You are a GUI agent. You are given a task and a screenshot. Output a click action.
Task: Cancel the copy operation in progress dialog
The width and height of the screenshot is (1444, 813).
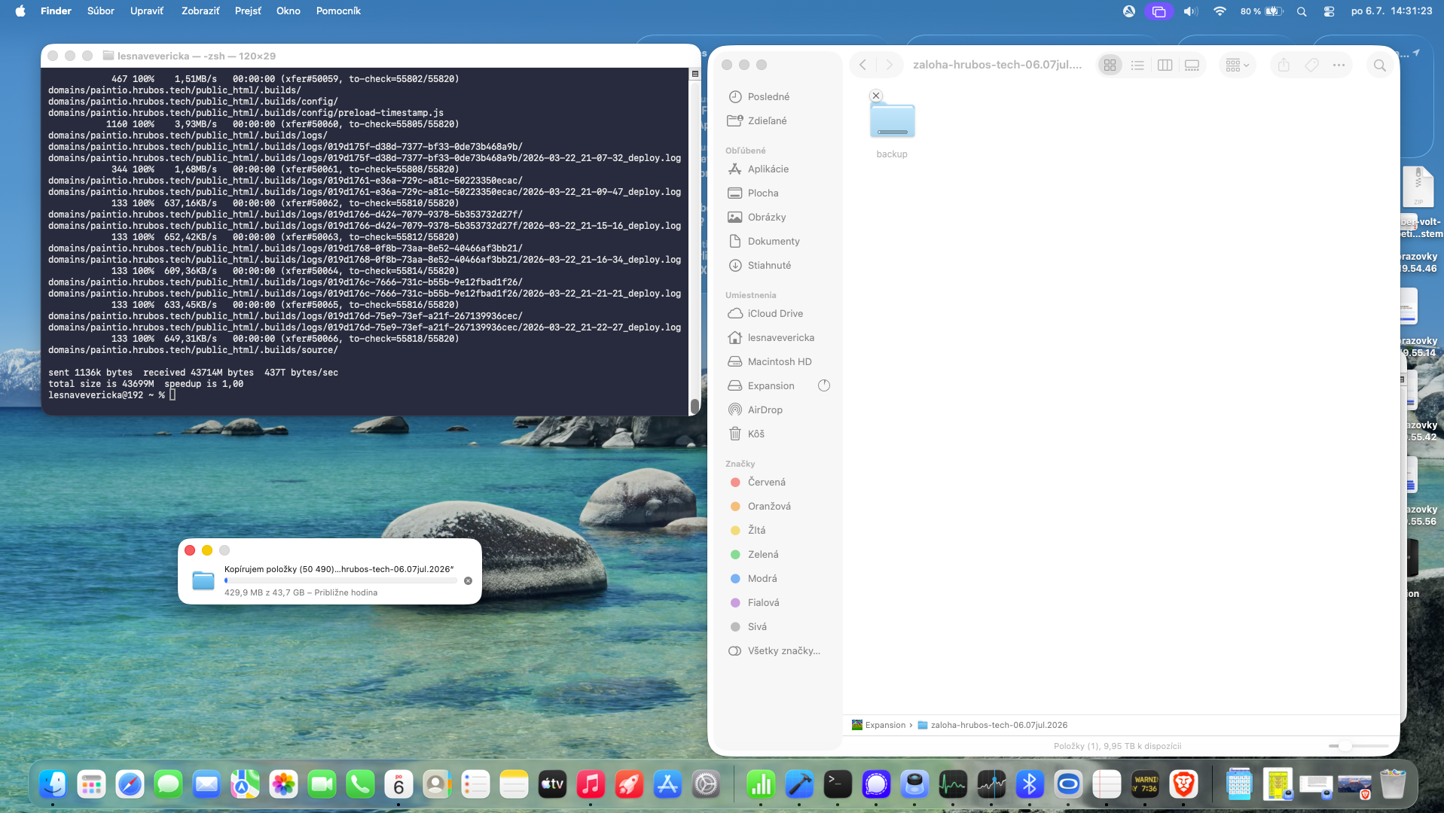[468, 580]
